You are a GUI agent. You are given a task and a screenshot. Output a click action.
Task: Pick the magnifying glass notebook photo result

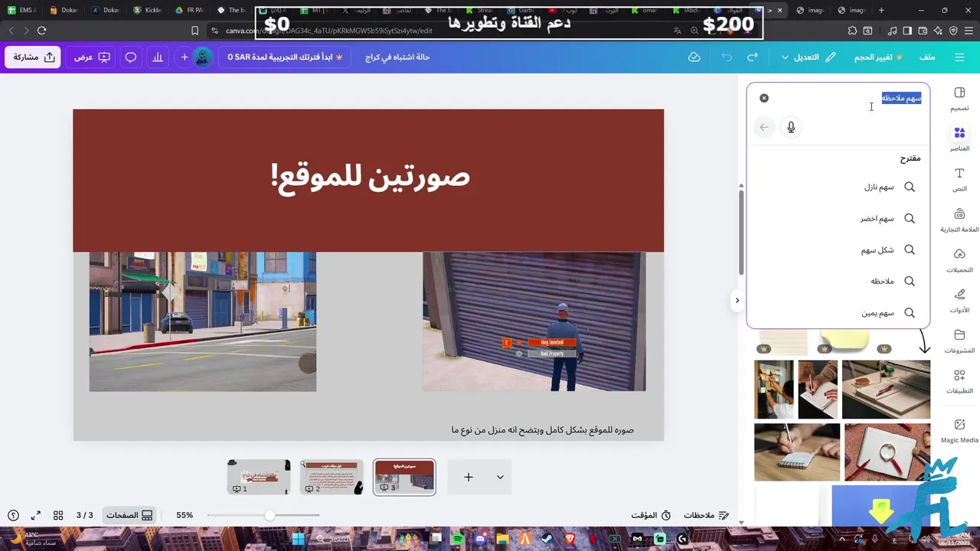pos(887,452)
